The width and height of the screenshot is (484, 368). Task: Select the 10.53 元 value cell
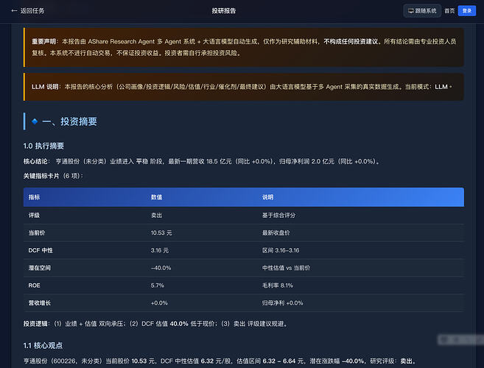click(x=161, y=233)
